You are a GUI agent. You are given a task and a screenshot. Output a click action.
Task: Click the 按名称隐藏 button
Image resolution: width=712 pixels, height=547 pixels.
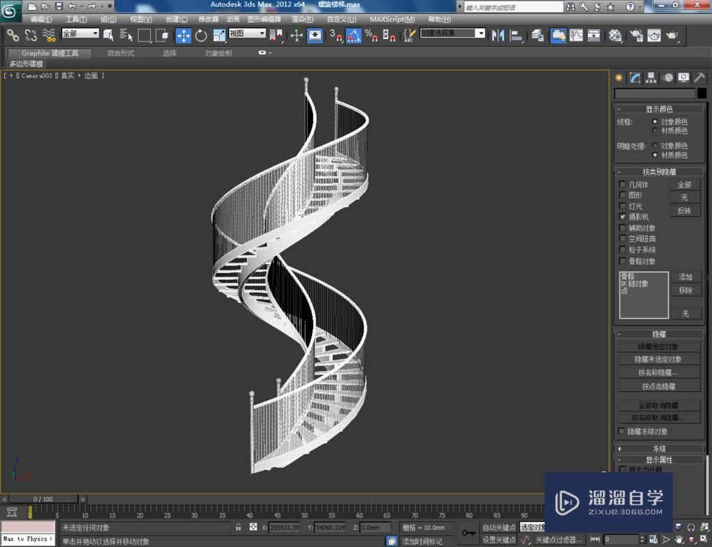pyautogui.click(x=659, y=373)
